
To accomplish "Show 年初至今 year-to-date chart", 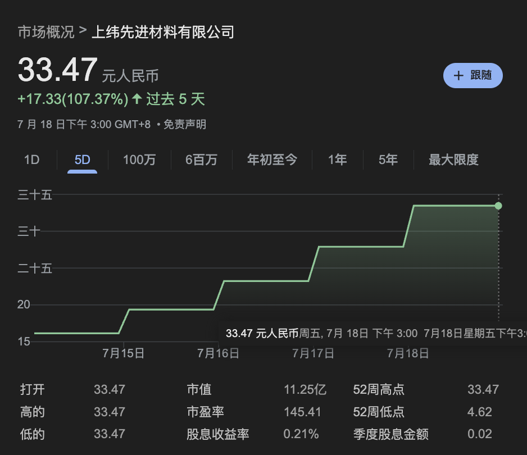I will point(272,160).
